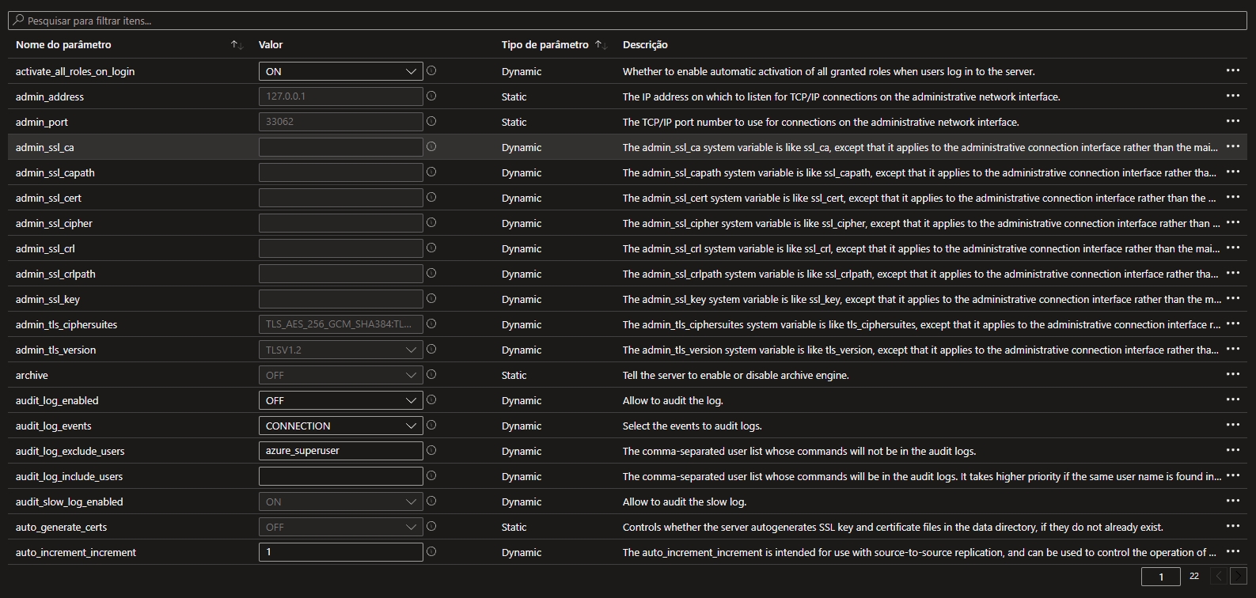The image size is (1256, 598).
Task: Open more options menu for admin_port
Action: (1232, 121)
